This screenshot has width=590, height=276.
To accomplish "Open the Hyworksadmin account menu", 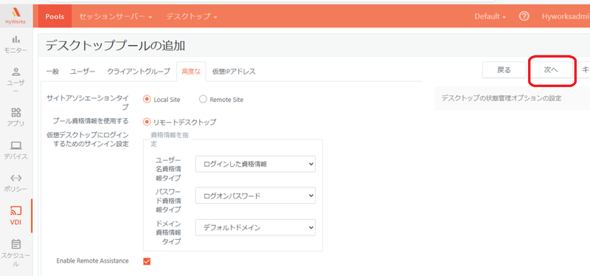I will (x=566, y=16).
